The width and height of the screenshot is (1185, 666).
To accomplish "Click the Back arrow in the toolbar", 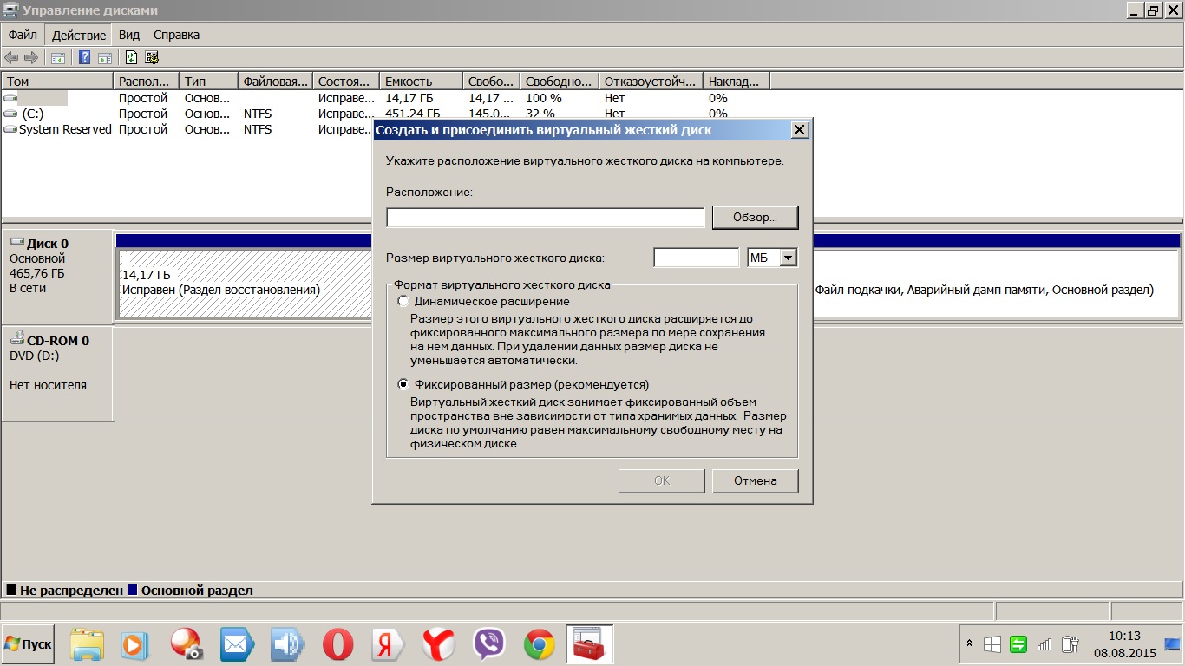I will (11, 58).
